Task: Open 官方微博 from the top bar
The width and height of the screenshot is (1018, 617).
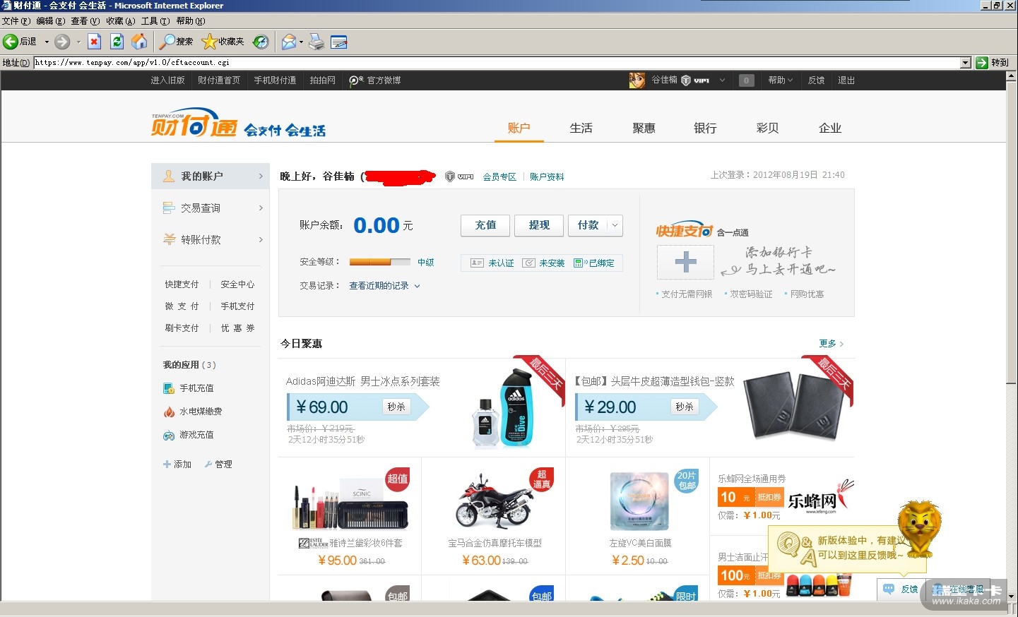Action: pyautogui.click(x=375, y=80)
